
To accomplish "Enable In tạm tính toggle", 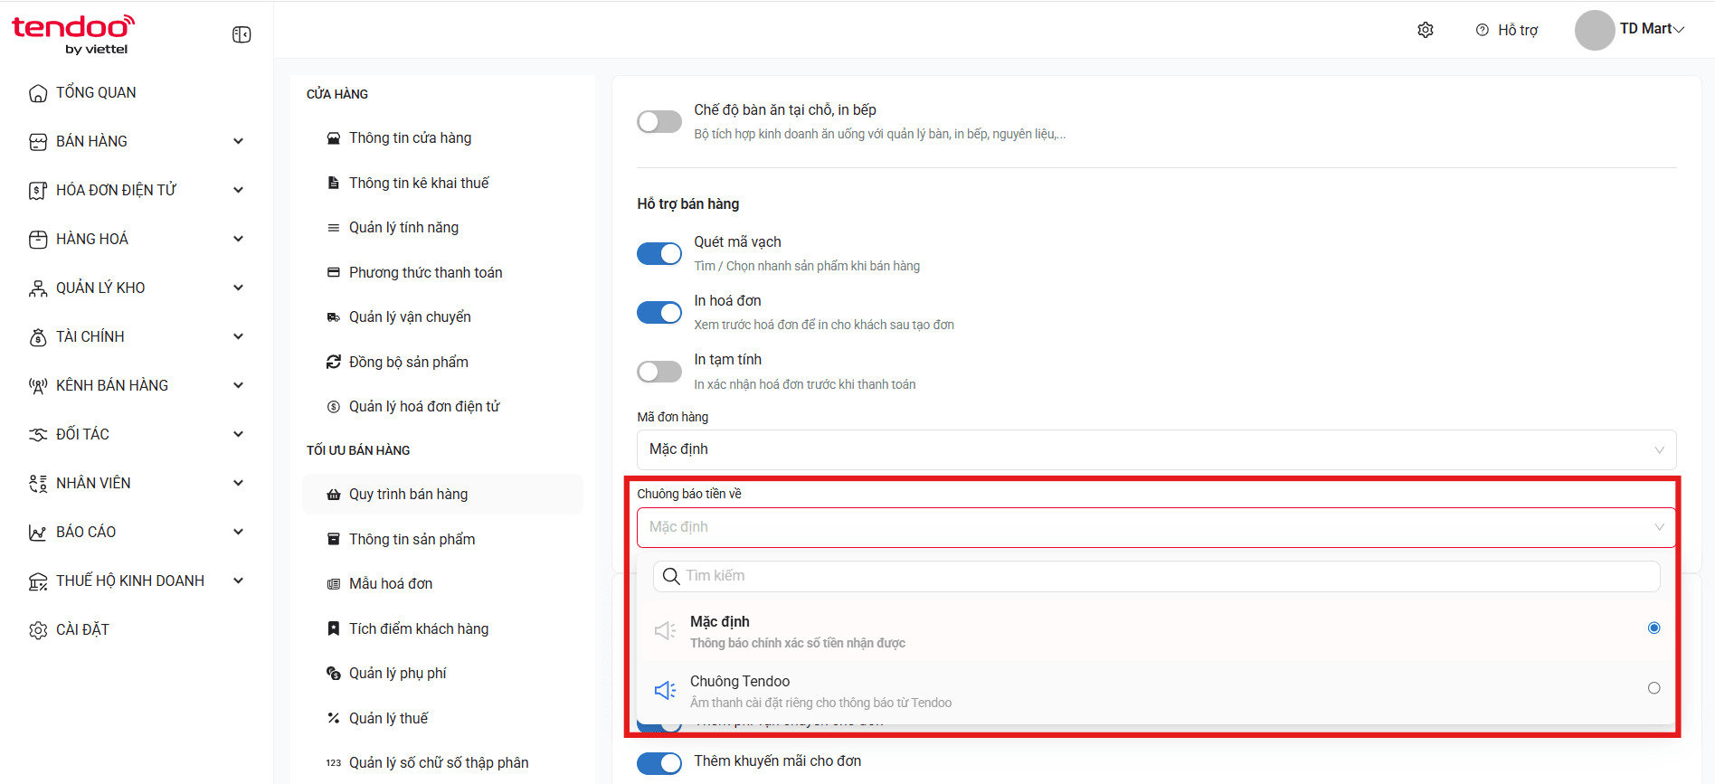I will pyautogui.click(x=659, y=372).
